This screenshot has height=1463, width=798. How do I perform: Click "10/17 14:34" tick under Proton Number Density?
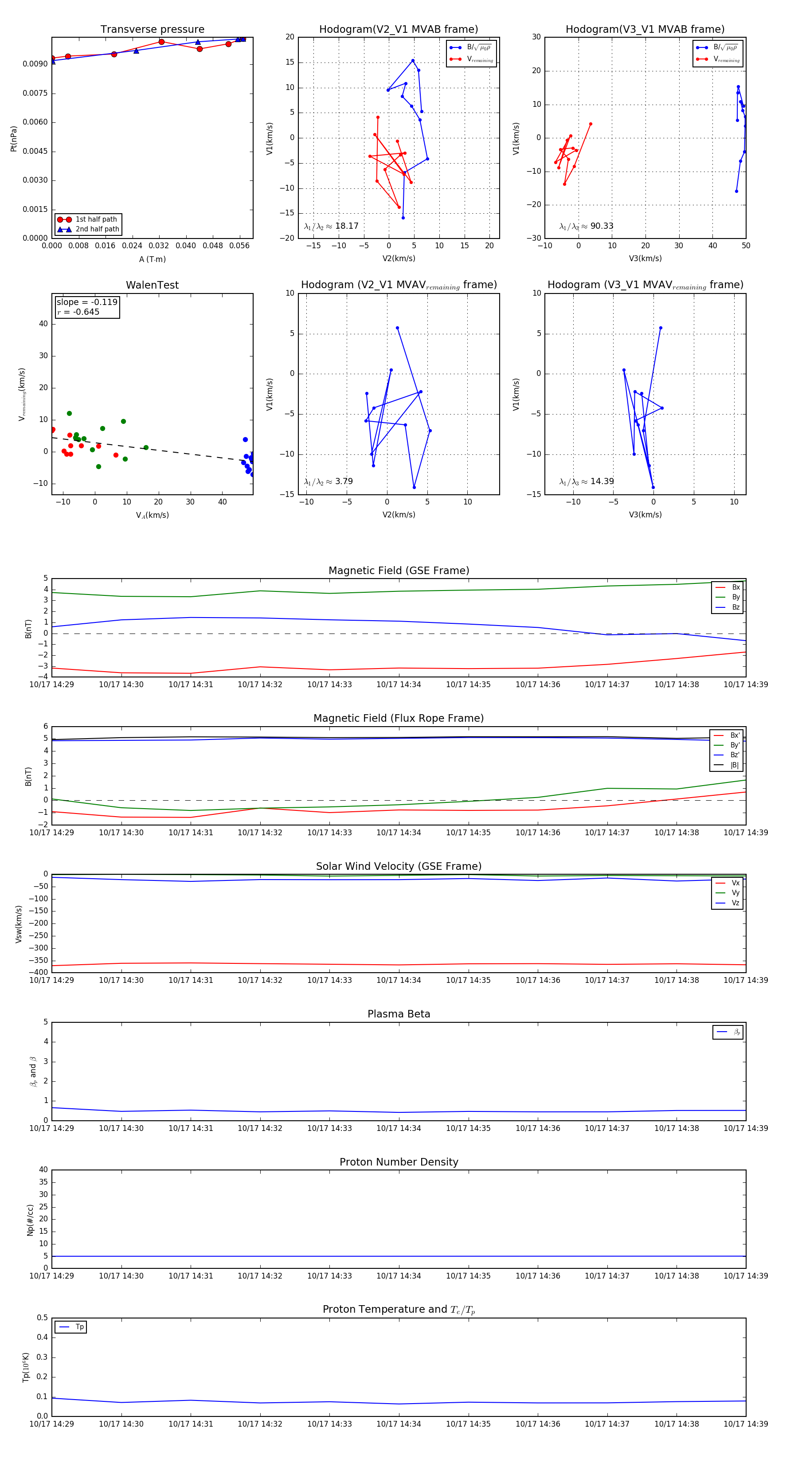[x=399, y=1276]
